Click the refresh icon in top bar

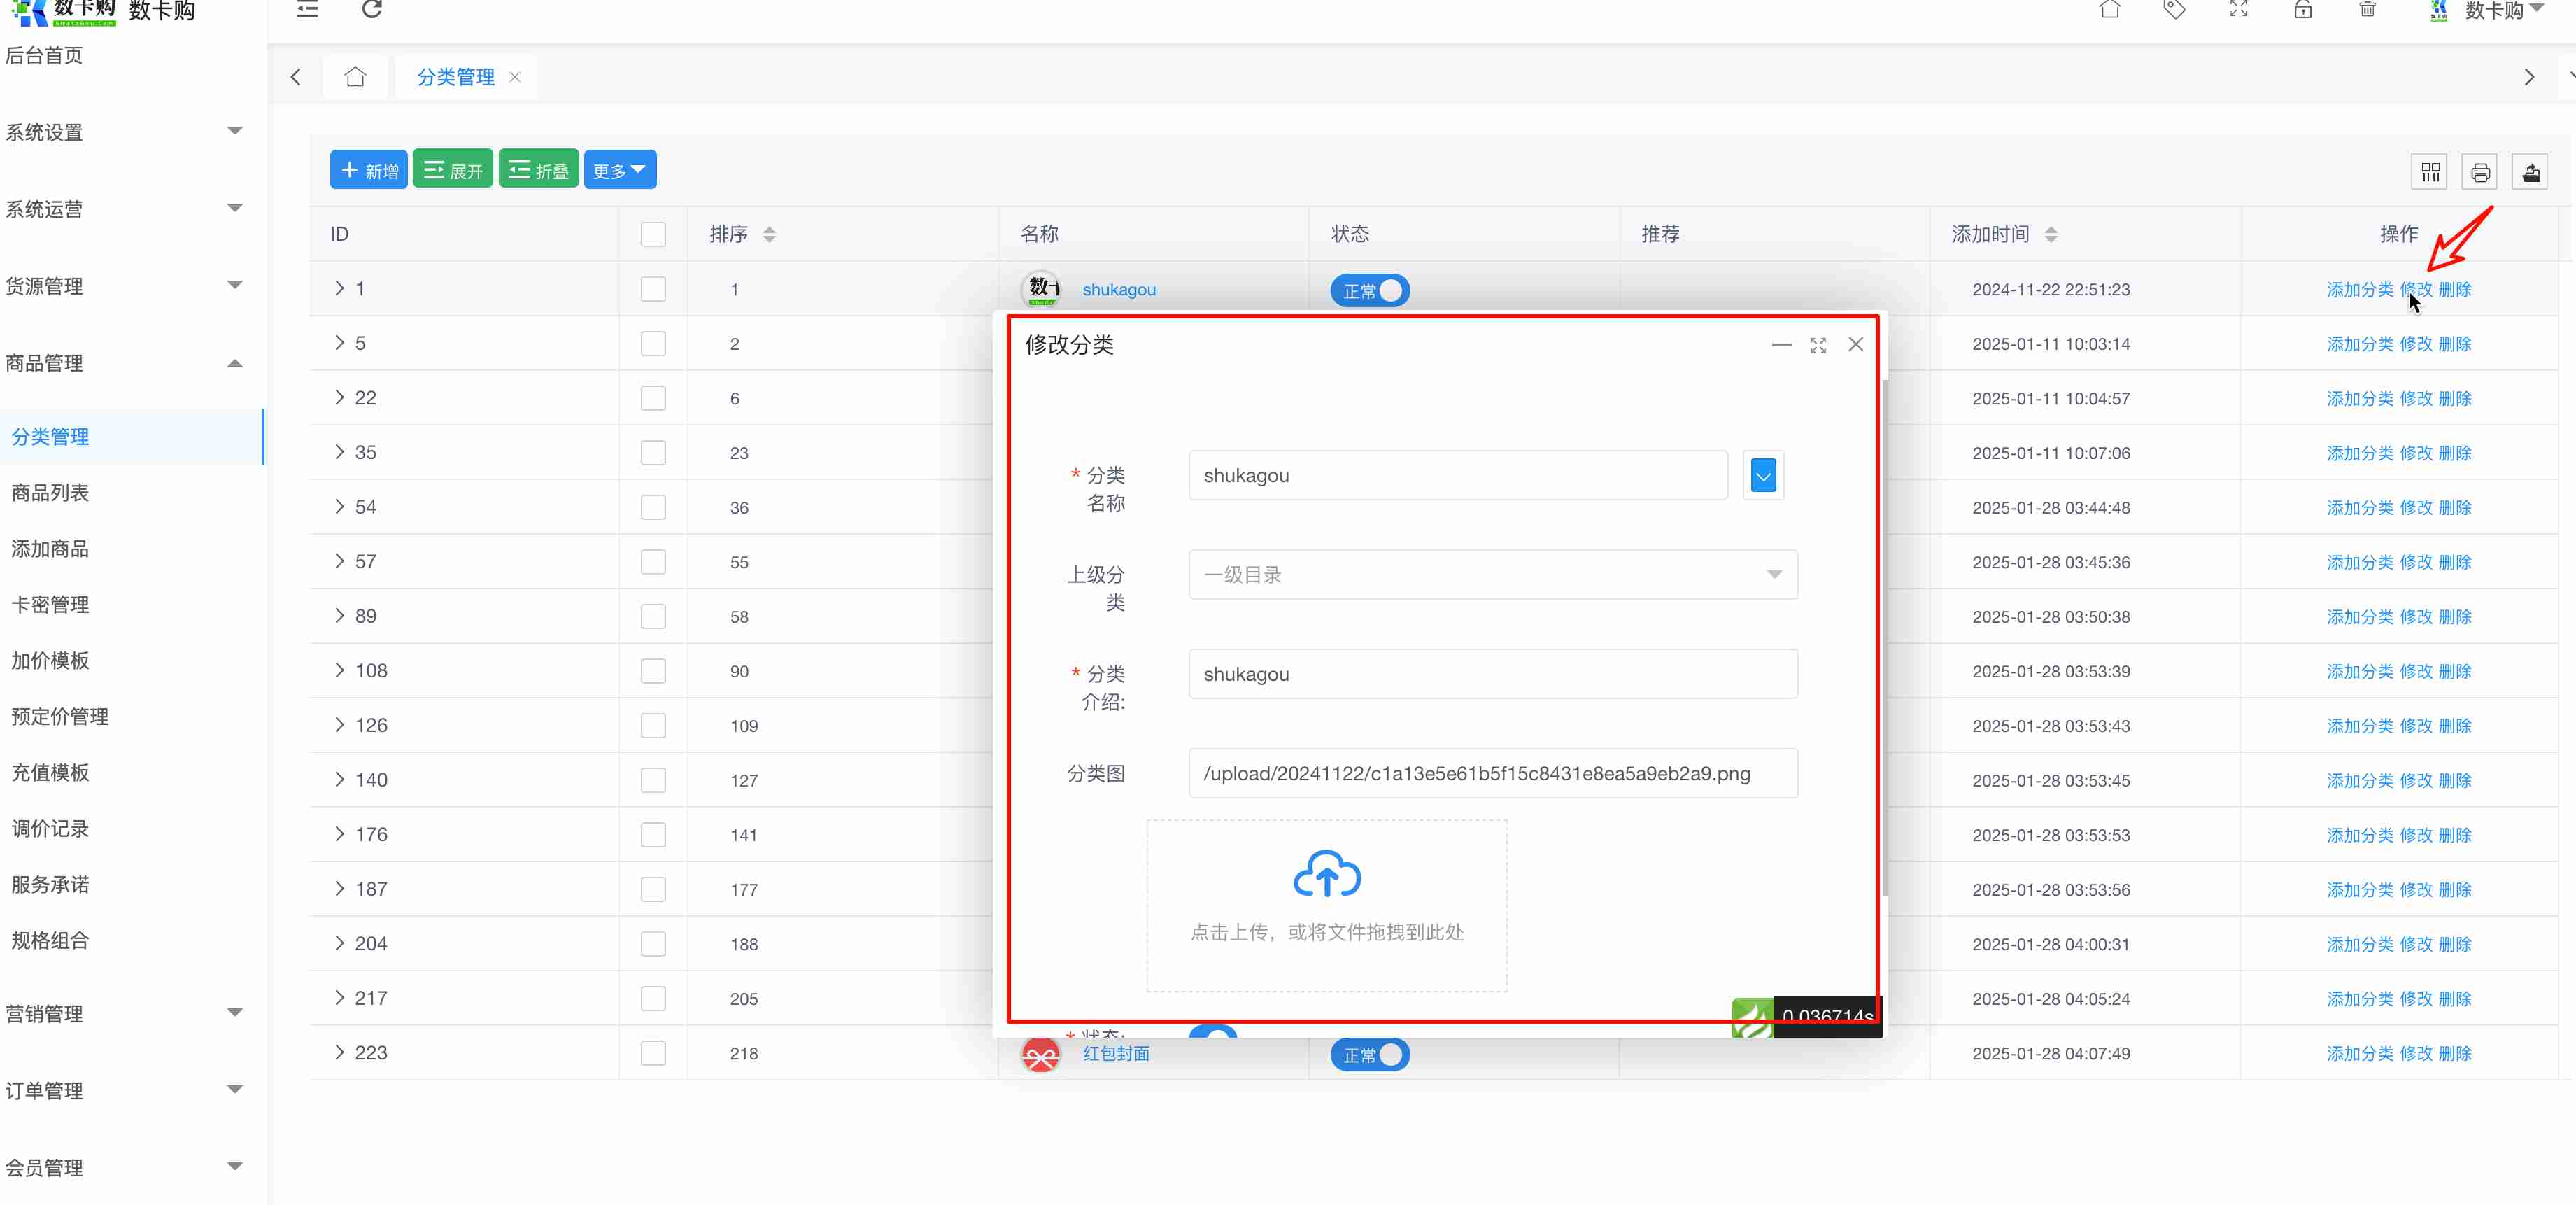coord(372,10)
